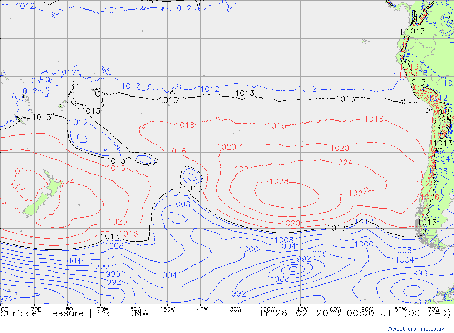Click the New Zealand South Island landmass
Screen dimensions: 454x333
[35, 205]
